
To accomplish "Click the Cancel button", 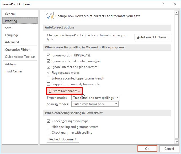I will click(x=169, y=149).
